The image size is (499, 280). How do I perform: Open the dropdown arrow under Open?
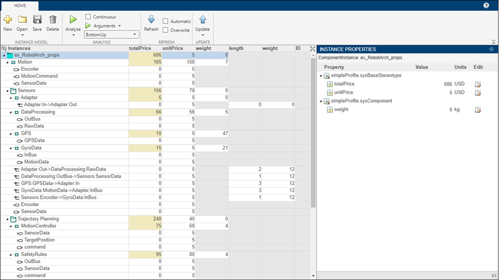[x=22, y=35]
